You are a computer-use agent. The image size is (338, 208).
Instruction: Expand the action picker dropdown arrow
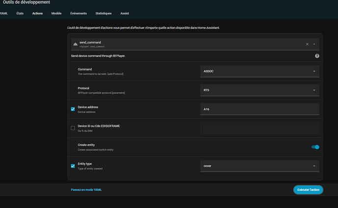[x=314, y=44]
